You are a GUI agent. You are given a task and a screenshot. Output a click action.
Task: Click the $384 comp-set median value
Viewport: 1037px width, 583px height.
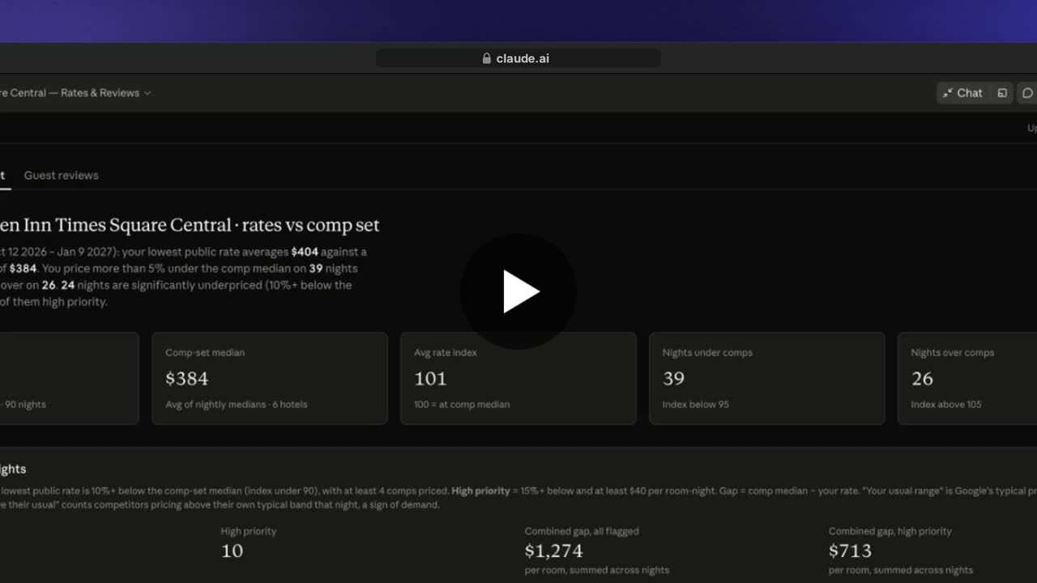(x=187, y=378)
